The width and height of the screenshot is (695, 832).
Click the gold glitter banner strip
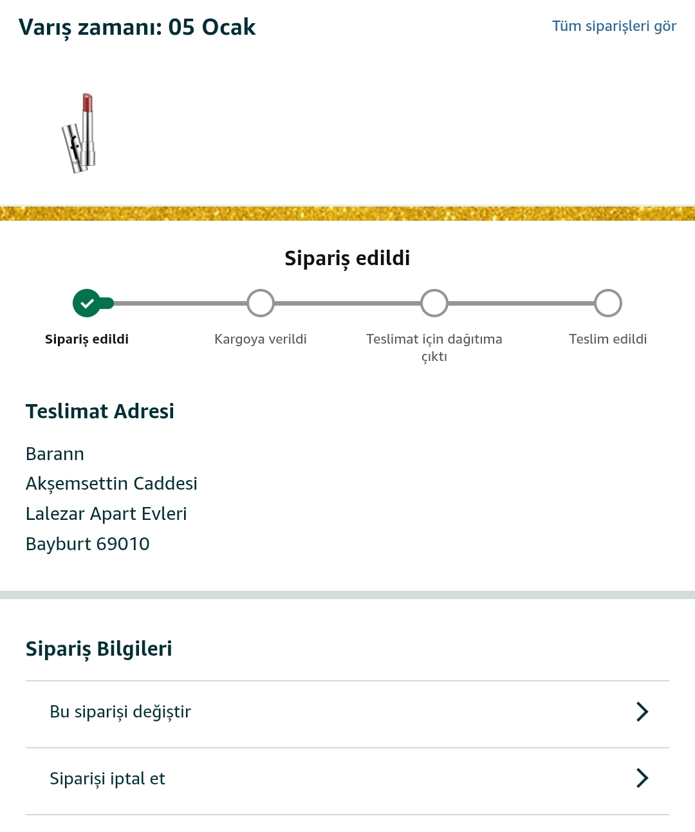[x=347, y=214]
